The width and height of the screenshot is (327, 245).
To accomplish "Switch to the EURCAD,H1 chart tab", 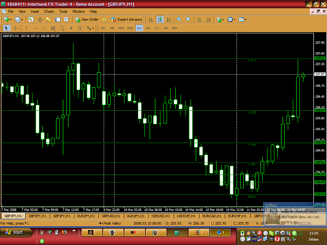I will pyautogui.click(x=212, y=216).
